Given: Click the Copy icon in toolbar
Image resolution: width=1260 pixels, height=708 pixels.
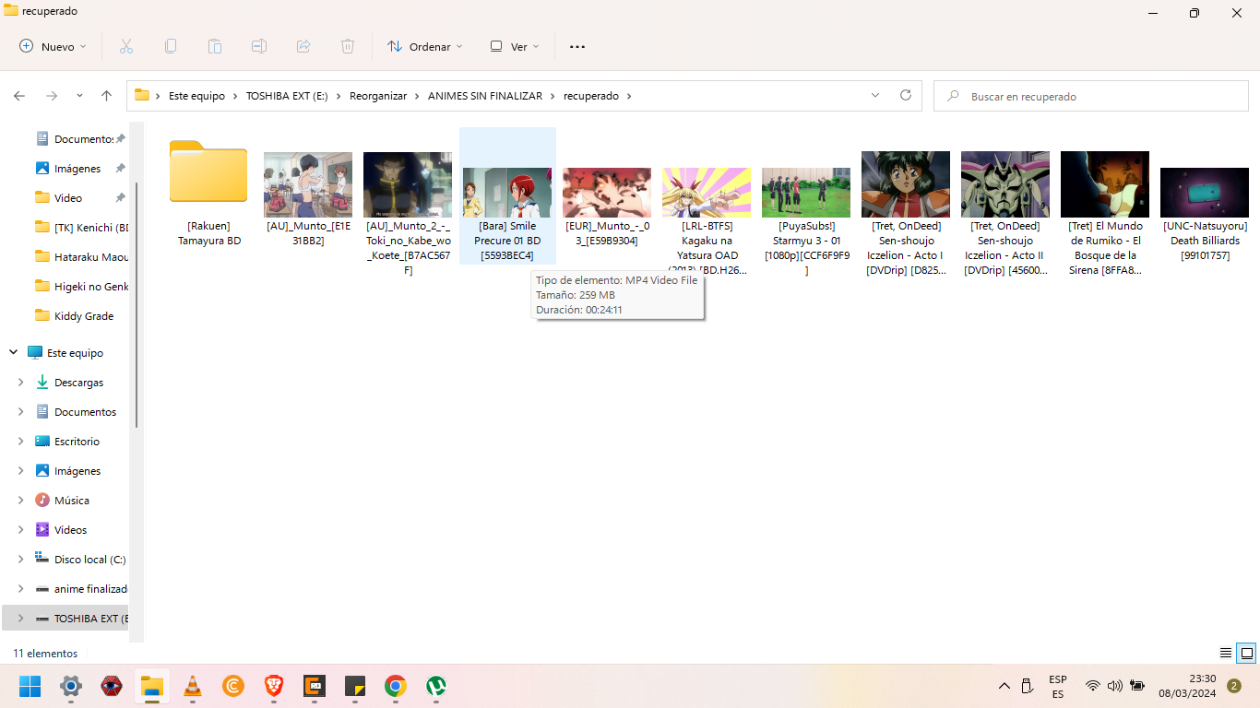Looking at the screenshot, I should 171,46.
